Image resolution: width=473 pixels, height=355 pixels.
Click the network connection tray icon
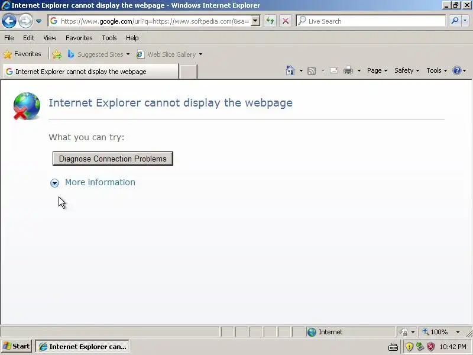(420, 347)
